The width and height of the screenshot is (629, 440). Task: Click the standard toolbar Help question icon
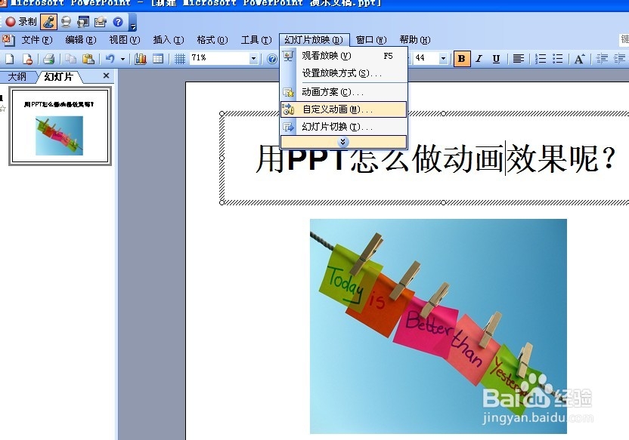coord(271,59)
